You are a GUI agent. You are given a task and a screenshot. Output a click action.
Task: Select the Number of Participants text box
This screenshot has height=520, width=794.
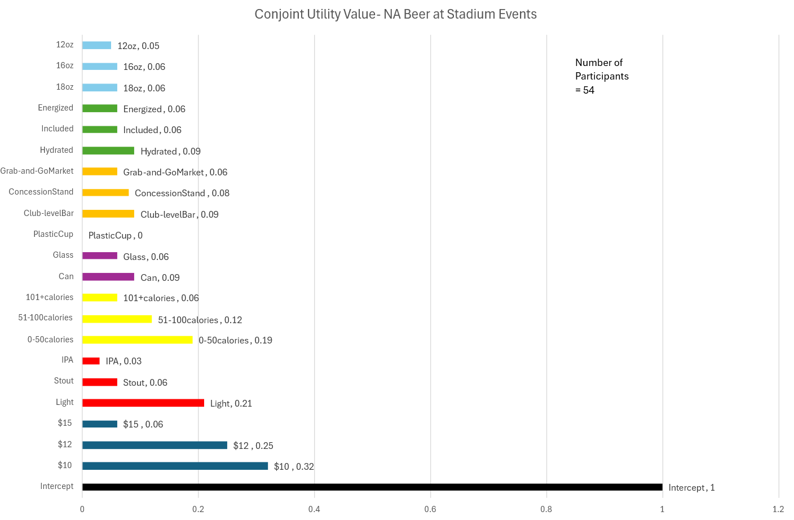[602, 76]
